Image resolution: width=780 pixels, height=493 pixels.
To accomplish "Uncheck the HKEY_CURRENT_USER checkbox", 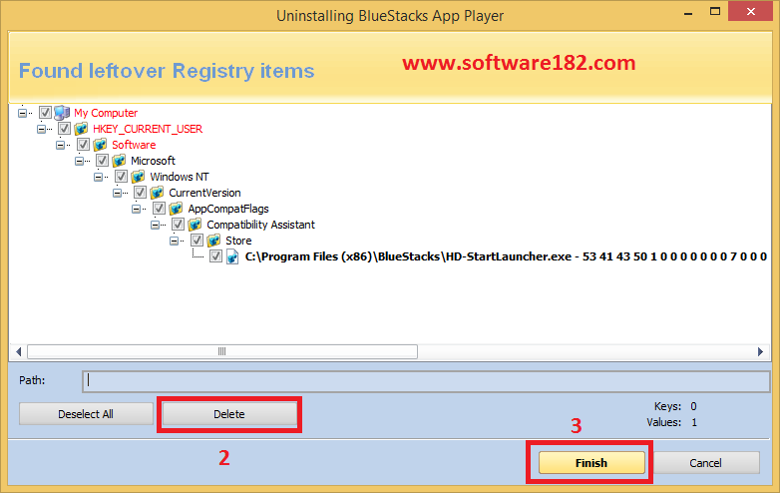I will (x=64, y=129).
